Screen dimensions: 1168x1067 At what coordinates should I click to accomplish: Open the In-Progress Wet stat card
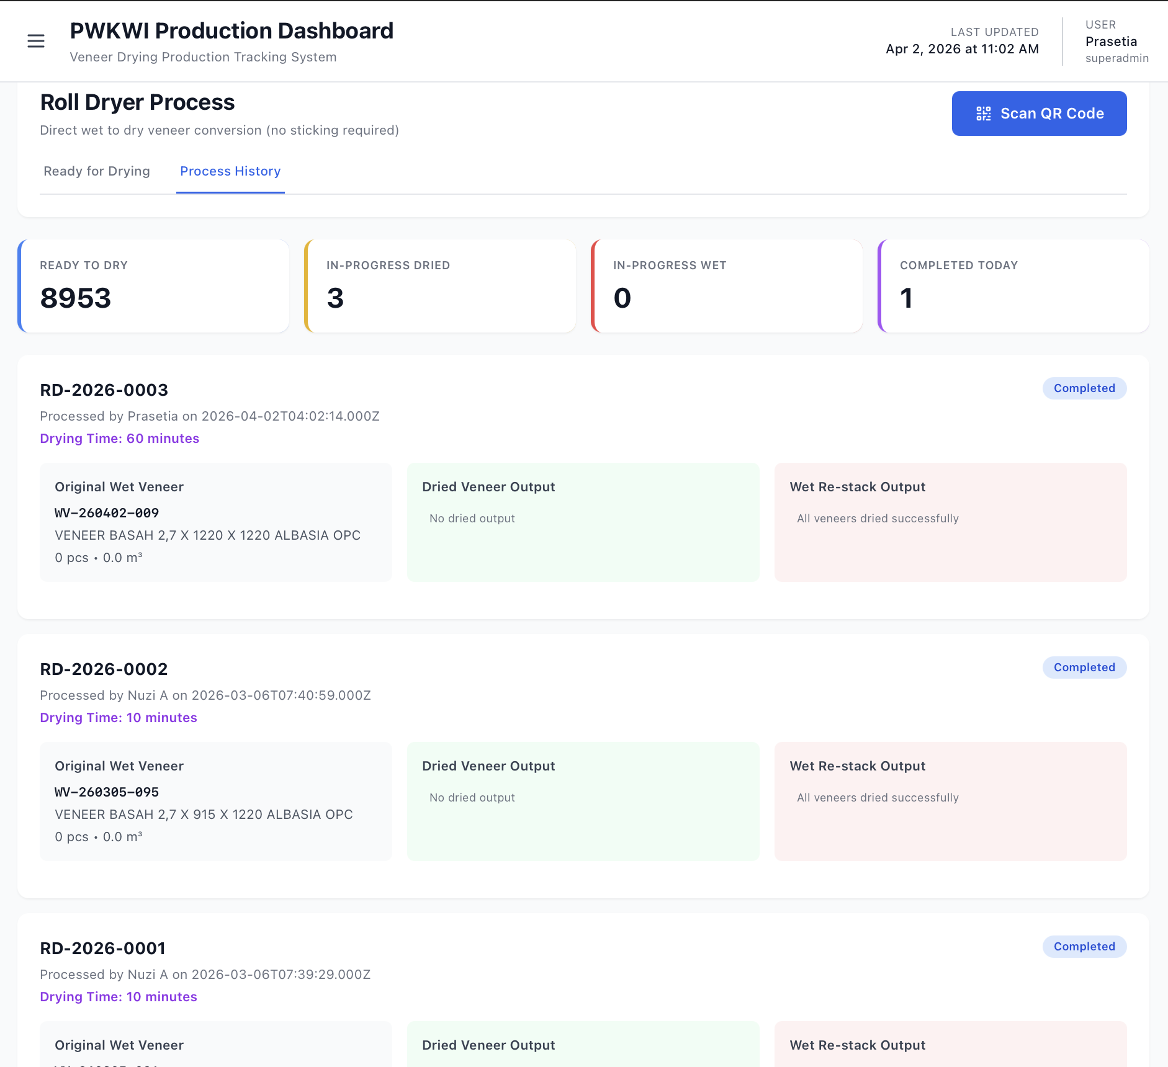[x=727, y=286]
